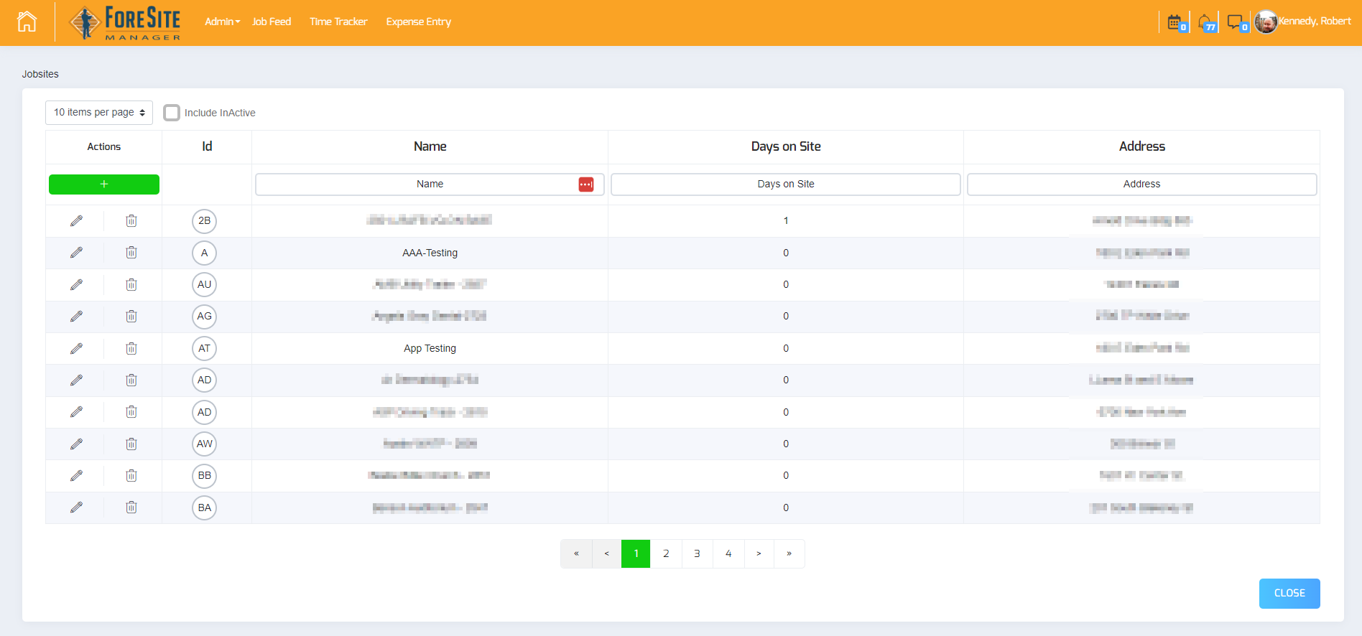Click pencil icon for row 2B

pos(76,221)
